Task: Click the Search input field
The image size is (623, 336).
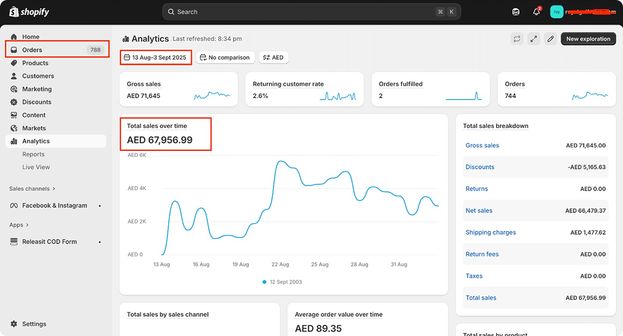Action: pyautogui.click(x=304, y=12)
